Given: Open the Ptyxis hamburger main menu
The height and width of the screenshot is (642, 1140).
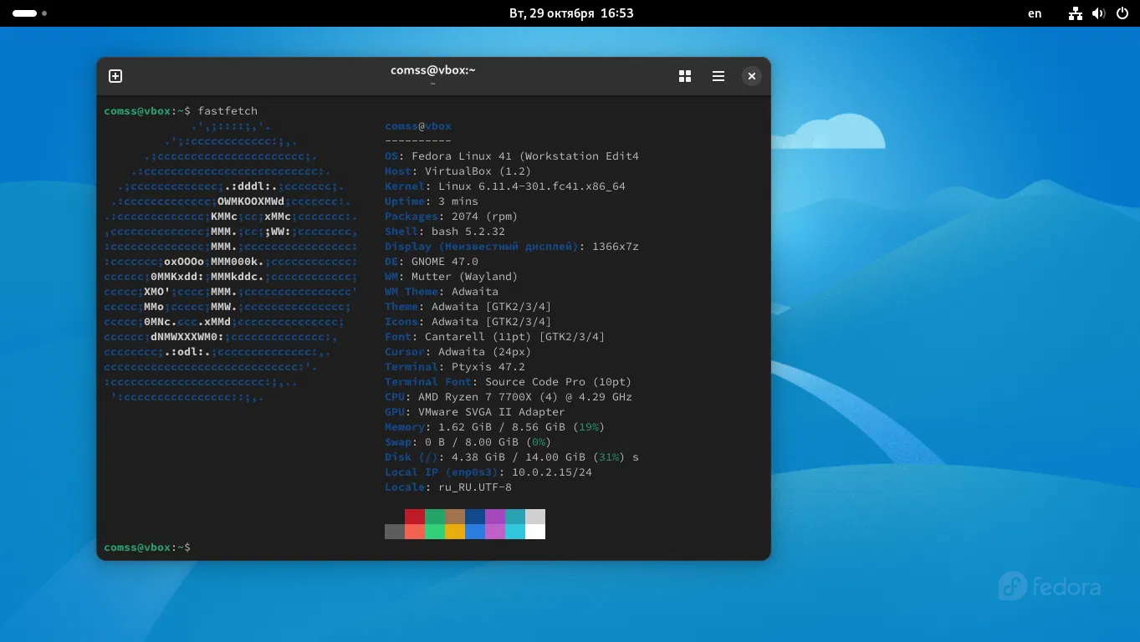Looking at the screenshot, I should coord(718,76).
